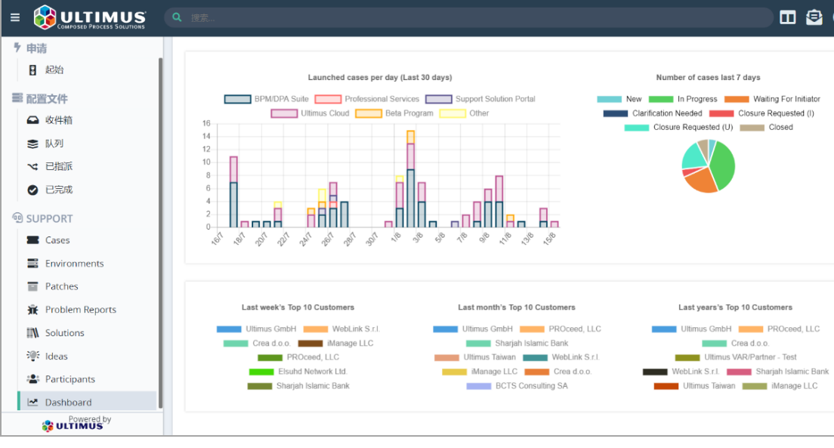Viewport: 834px width, 448px height.
Task: Toggle Ultimus GmbH in Last month's legend
Action: pyautogui.click(x=473, y=329)
